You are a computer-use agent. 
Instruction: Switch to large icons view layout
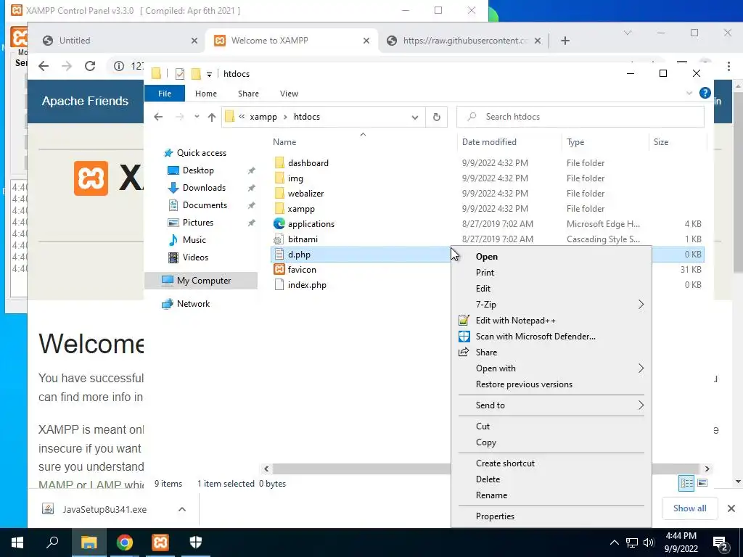702,483
